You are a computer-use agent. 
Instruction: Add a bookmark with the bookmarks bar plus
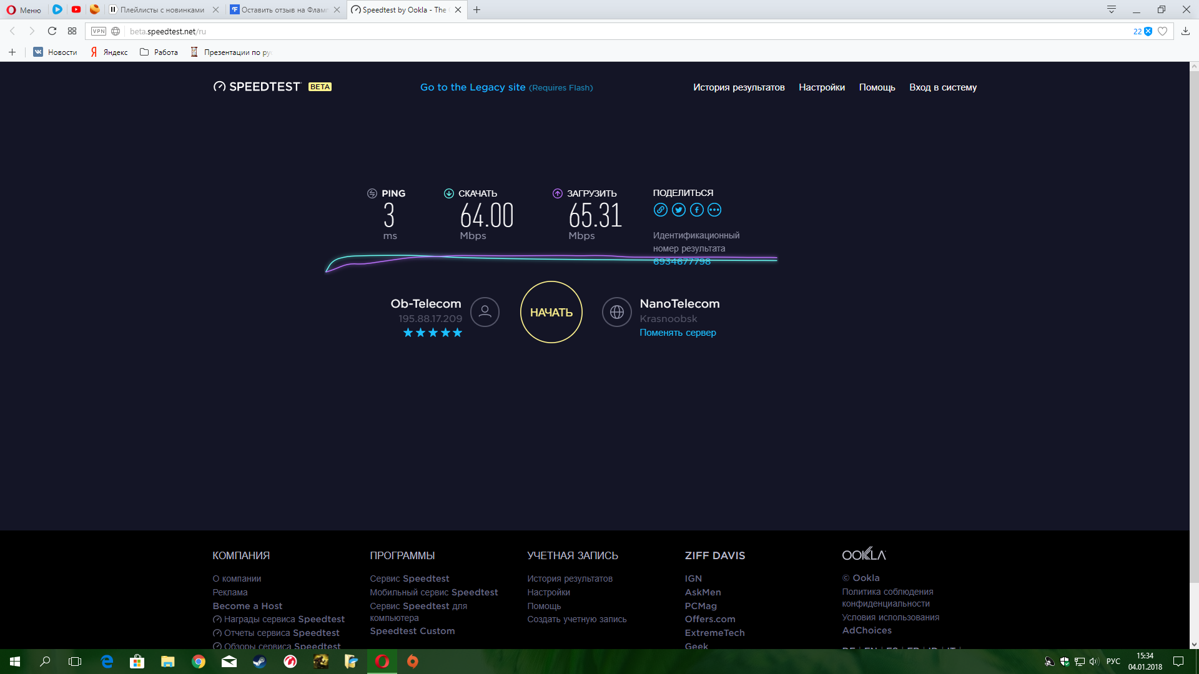pyautogui.click(x=12, y=52)
